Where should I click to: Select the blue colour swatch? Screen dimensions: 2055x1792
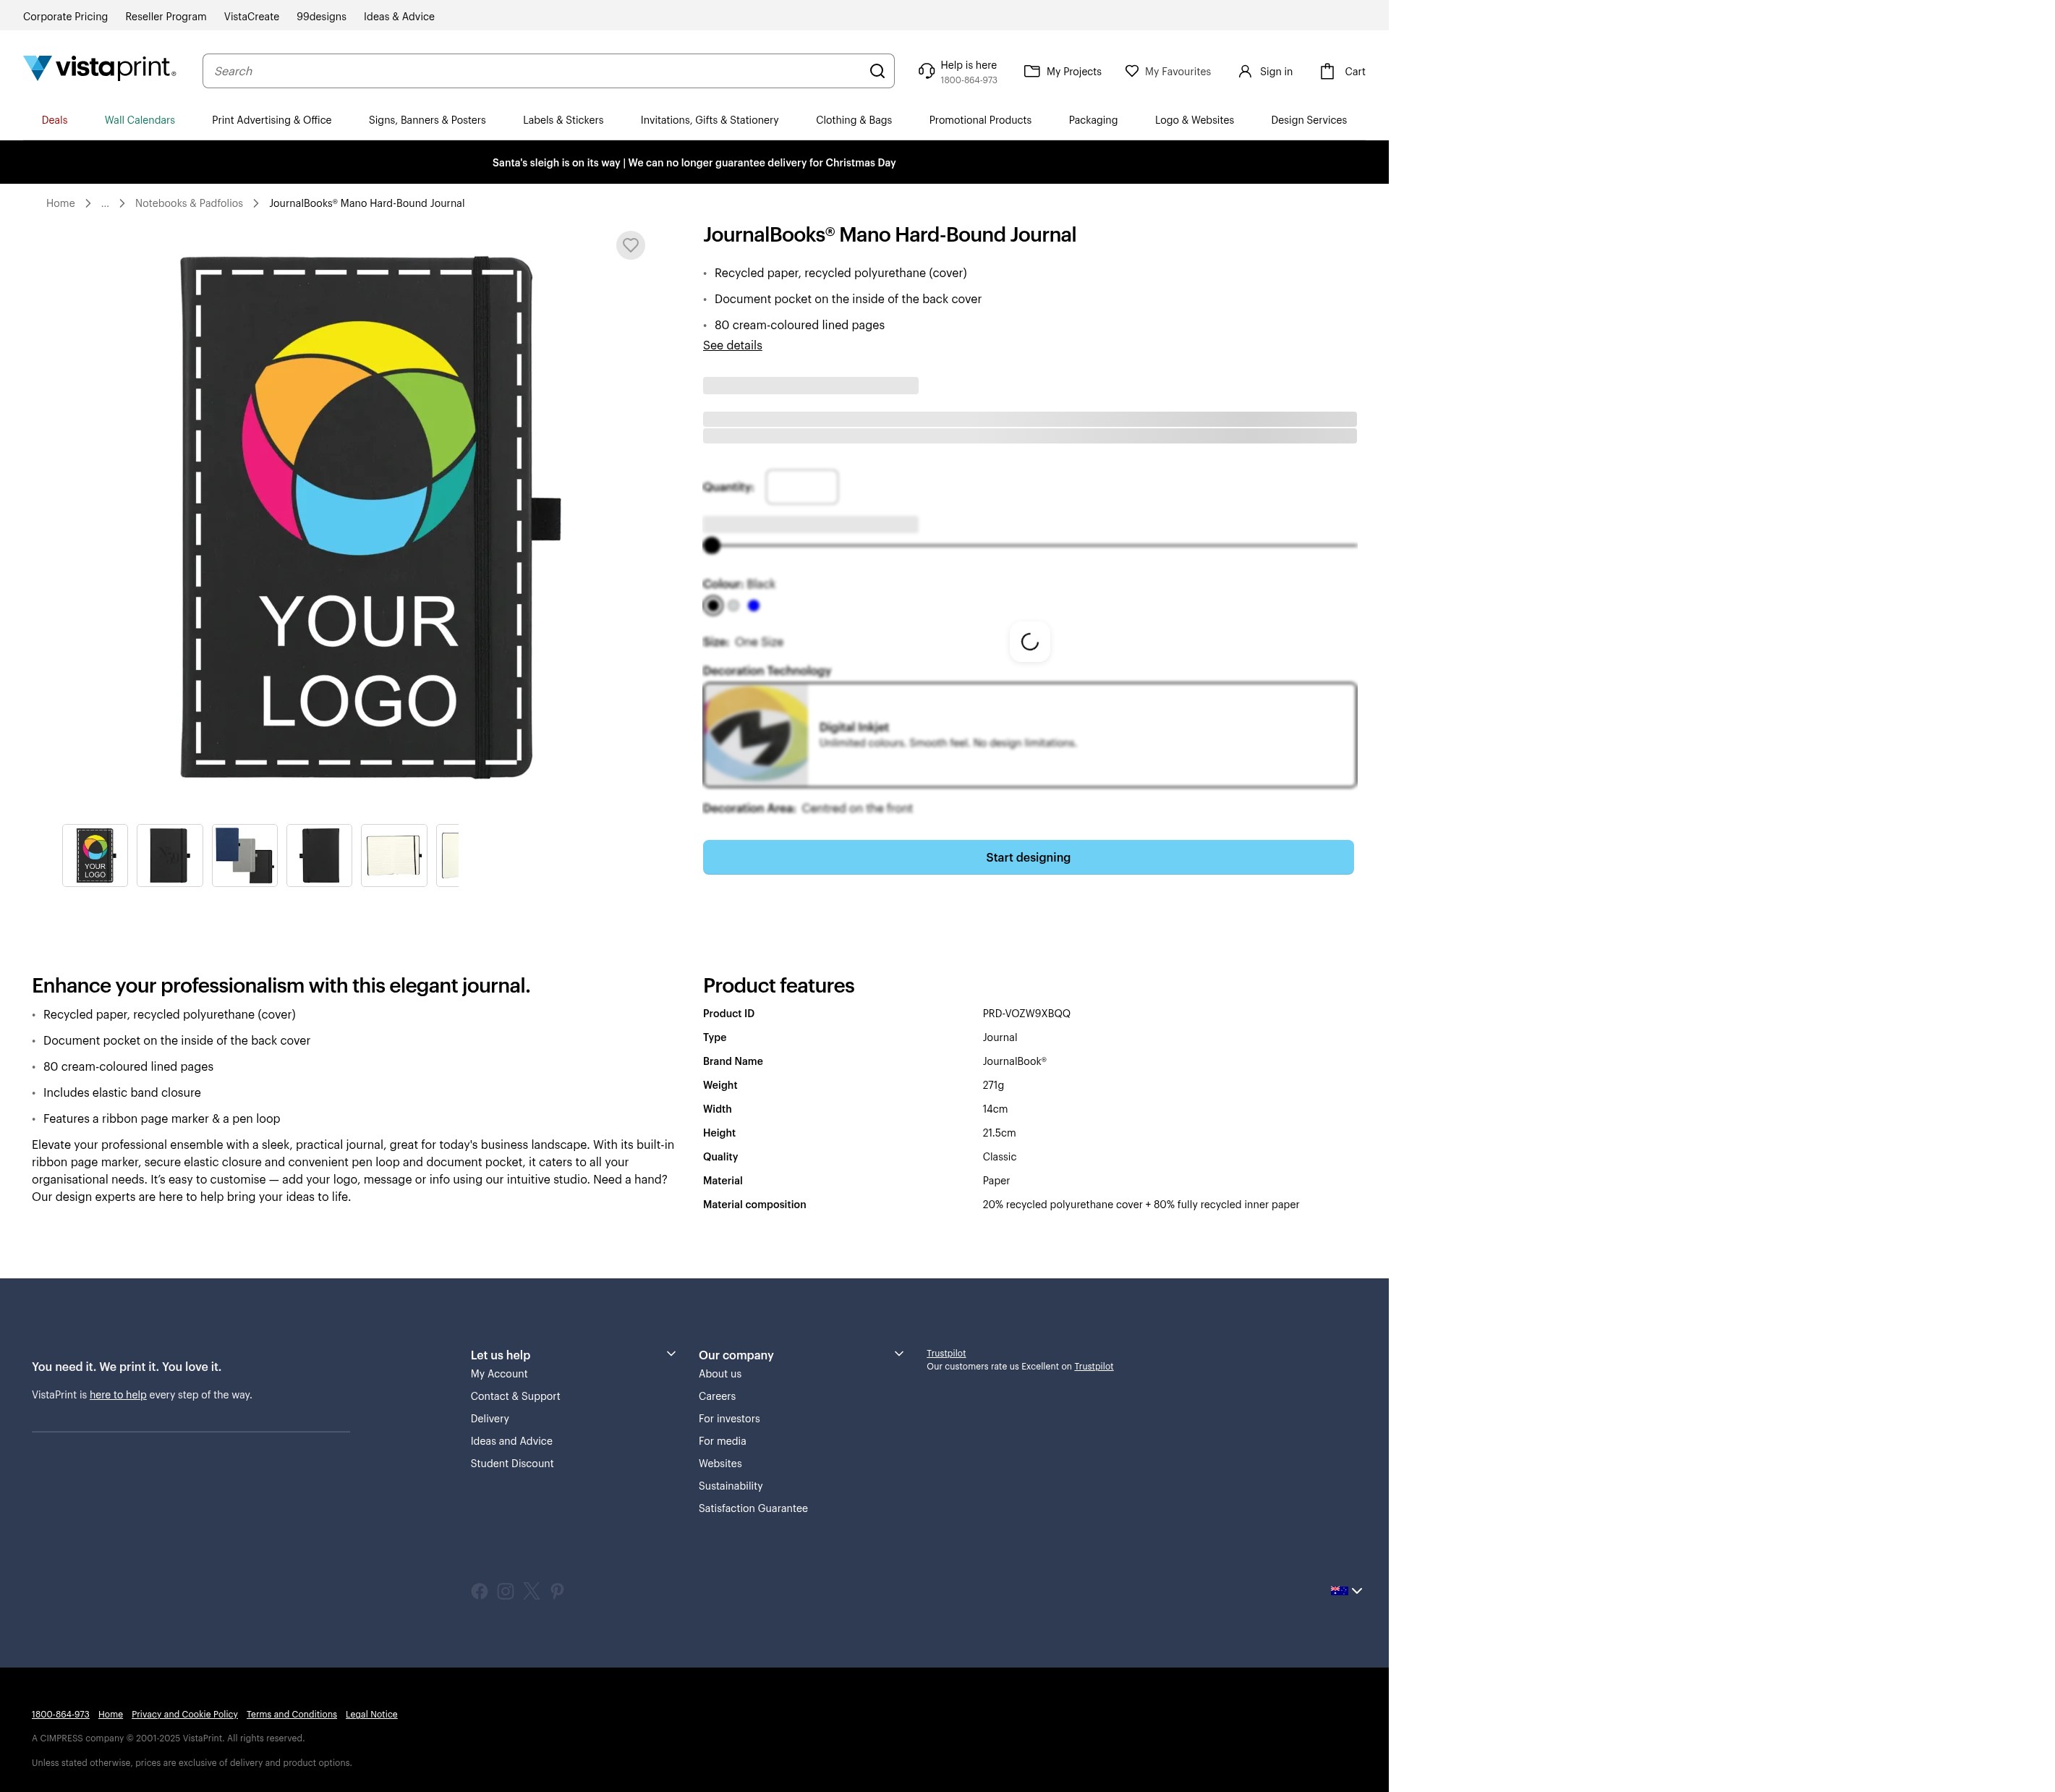tap(754, 605)
